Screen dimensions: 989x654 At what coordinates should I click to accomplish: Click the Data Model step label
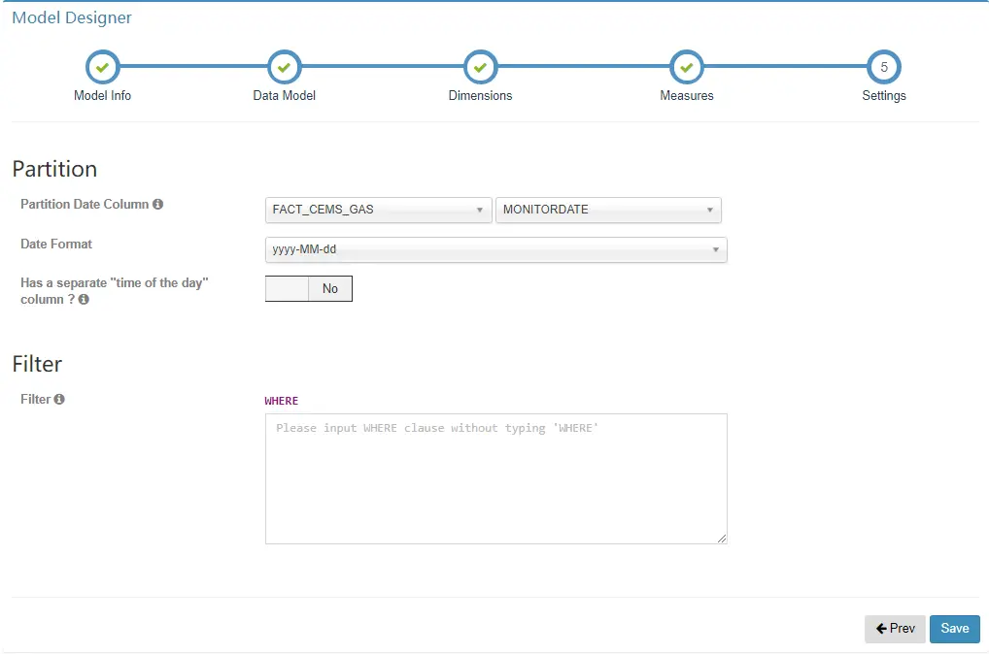(x=284, y=96)
